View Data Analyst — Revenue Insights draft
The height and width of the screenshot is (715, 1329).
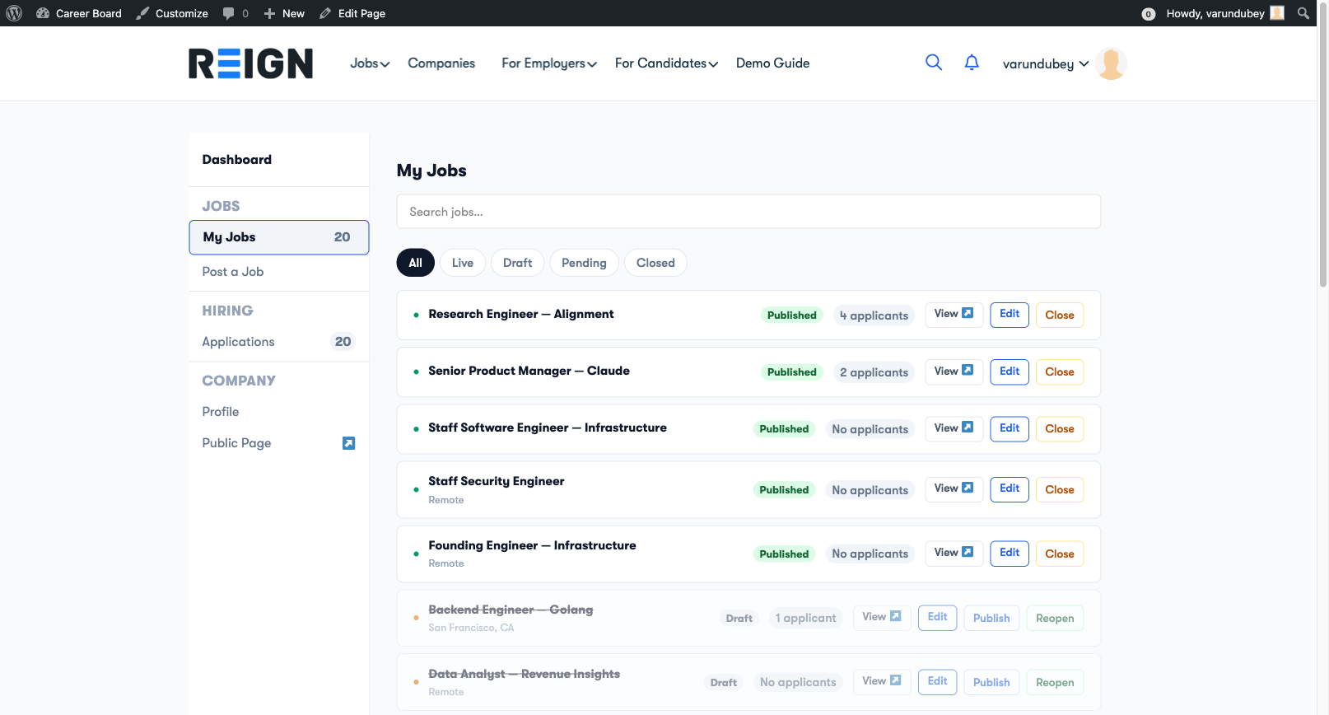pyautogui.click(x=882, y=681)
